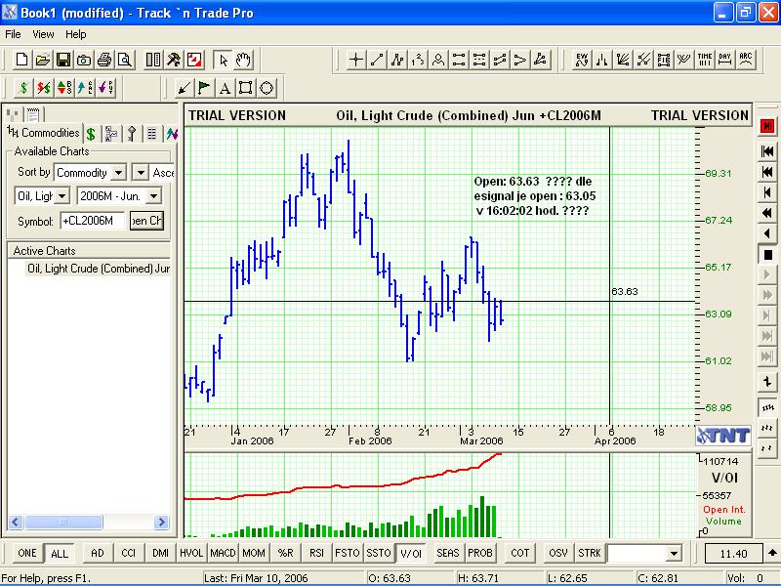Place a green flag marker tool

pyautogui.click(x=204, y=88)
